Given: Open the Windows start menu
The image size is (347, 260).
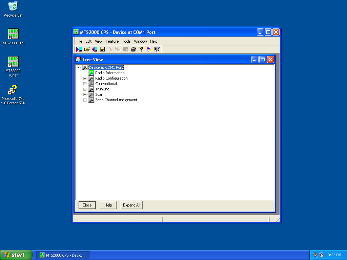Looking at the screenshot, I should (x=16, y=255).
